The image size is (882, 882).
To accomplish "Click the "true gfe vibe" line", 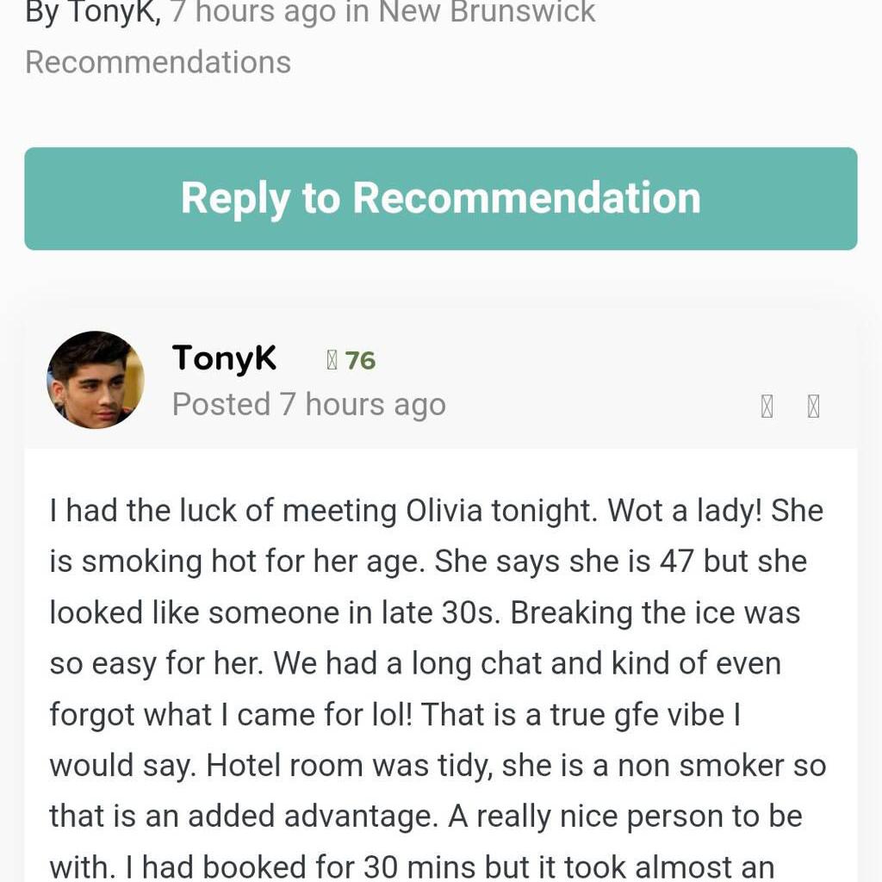I will 394,715.
